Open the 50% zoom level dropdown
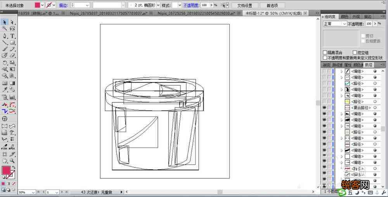Viewport: 388px width, 197px height. click(x=33, y=192)
